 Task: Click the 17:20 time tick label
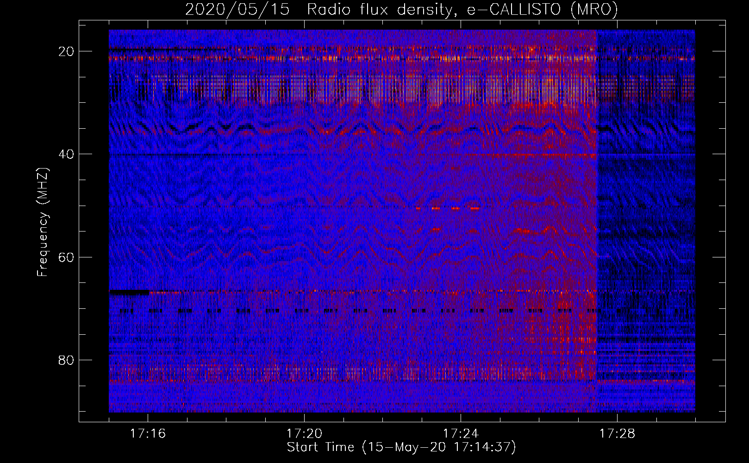pyautogui.click(x=304, y=433)
